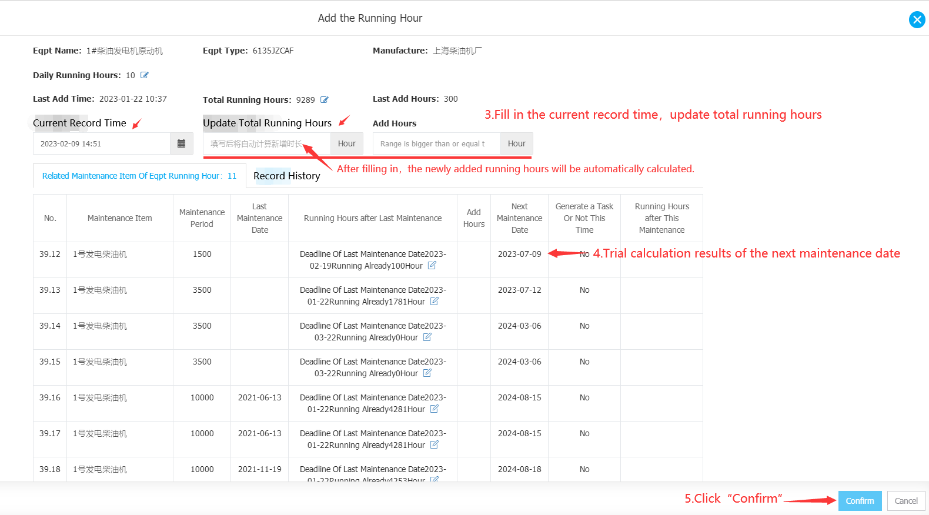Click maintenance period 1500 in row 39.12
The image size is (929, 515).
click(202, 254)
